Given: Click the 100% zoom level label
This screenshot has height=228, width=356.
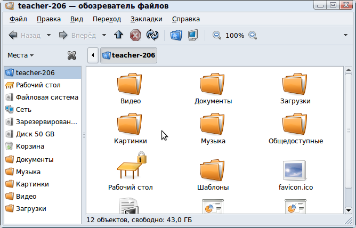Looking at the screenshot, I should [234, 35].
